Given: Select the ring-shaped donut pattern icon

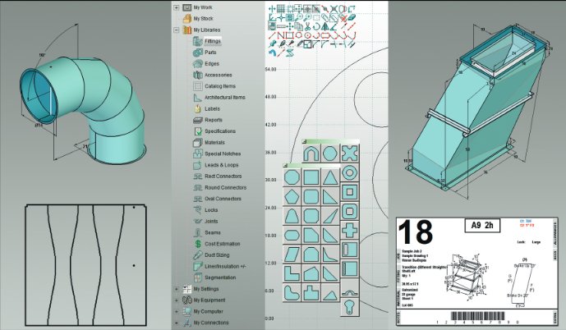Looking at the screenshot, I should (351, 173).
